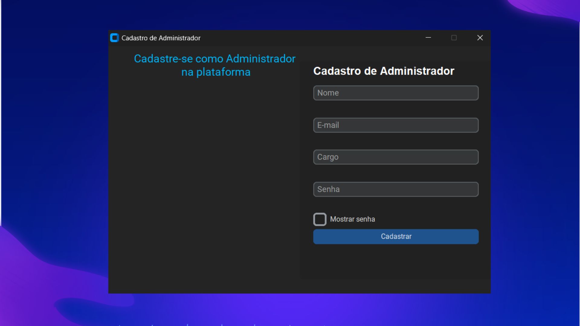Viewport: 580px width, 326px height.
Task: Click the 'Cadastro de Administrador' form heading
Action: (x=384, y=71)
